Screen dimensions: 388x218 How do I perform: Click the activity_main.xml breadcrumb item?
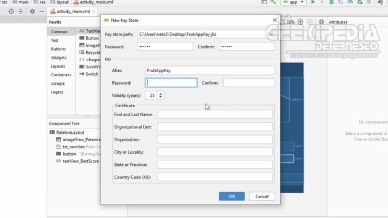pos(93,2)
